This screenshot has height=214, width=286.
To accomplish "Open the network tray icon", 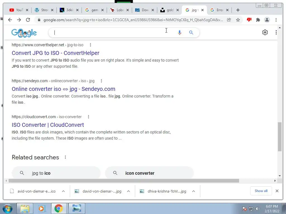I will click(x=251, y=209).
